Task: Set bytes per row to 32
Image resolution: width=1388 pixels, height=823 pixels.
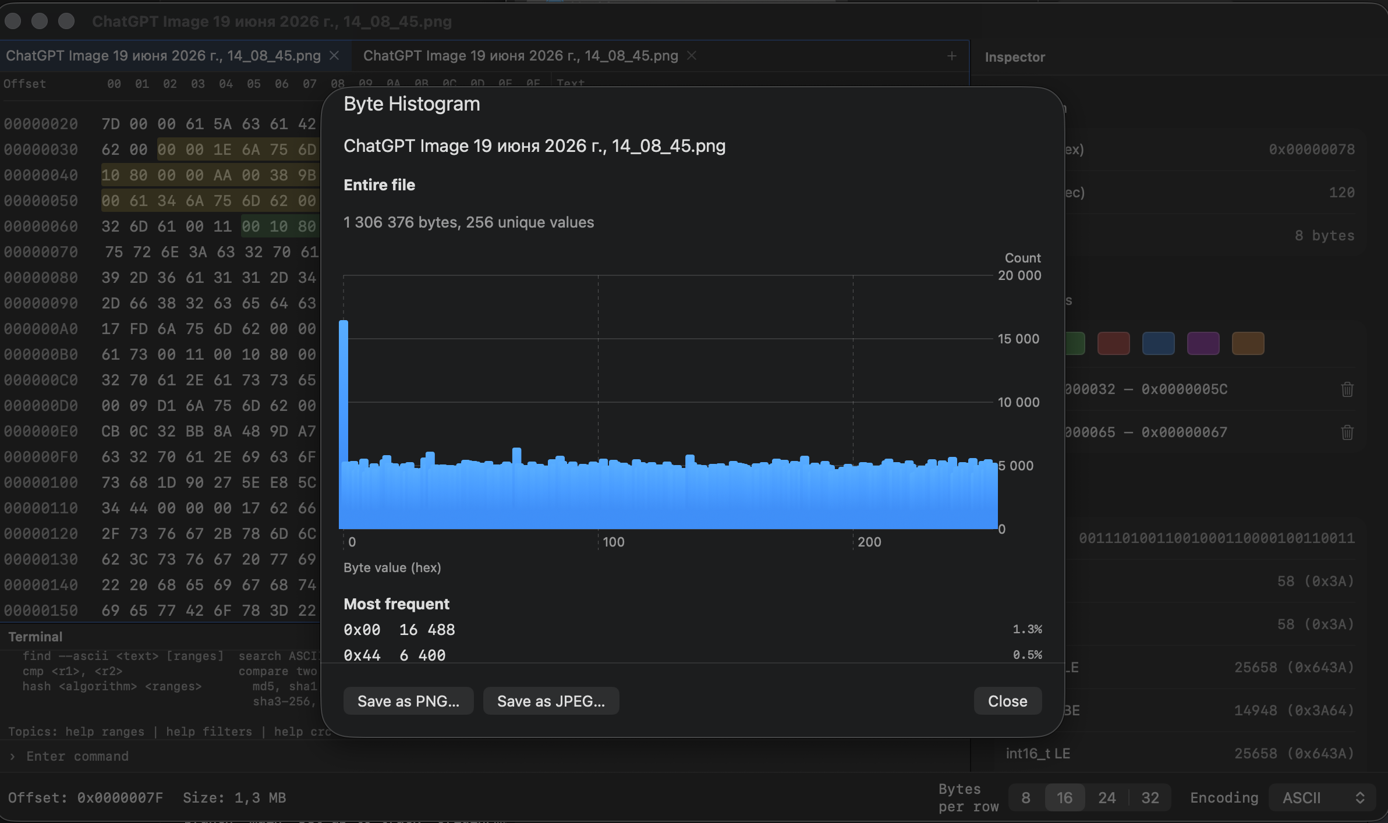Action: pyautogui.click(x=1150, y=797)
